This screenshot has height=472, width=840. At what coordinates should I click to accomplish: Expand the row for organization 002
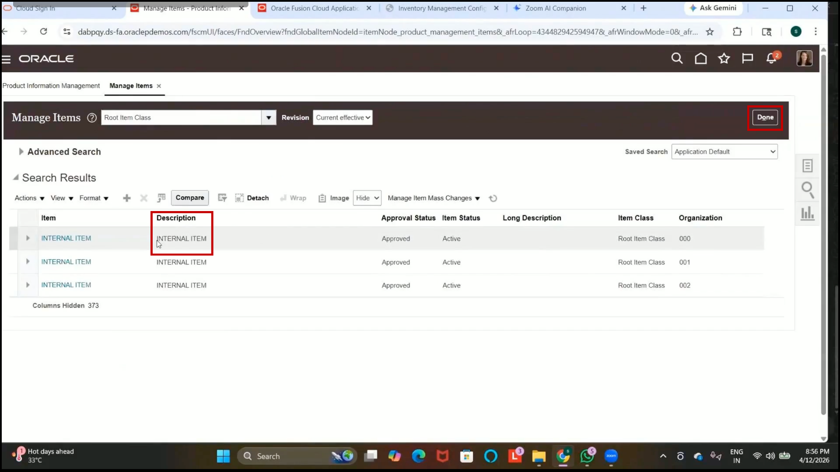[x=28, y=285]
